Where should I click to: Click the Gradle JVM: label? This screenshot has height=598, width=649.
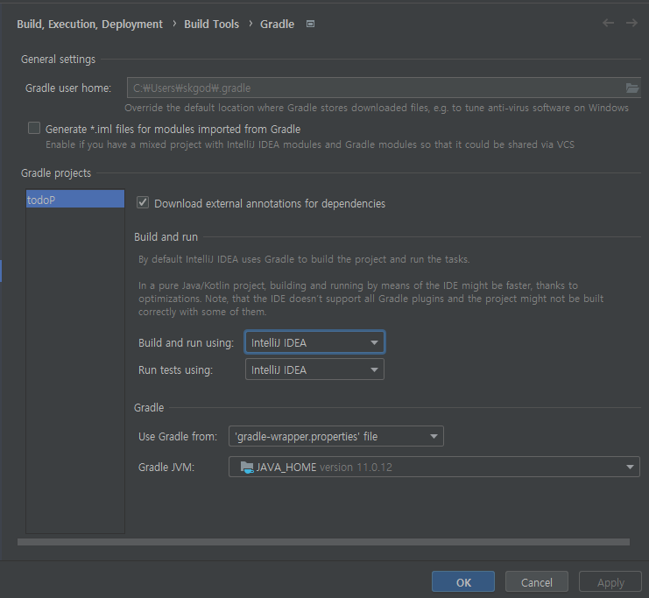166,468
